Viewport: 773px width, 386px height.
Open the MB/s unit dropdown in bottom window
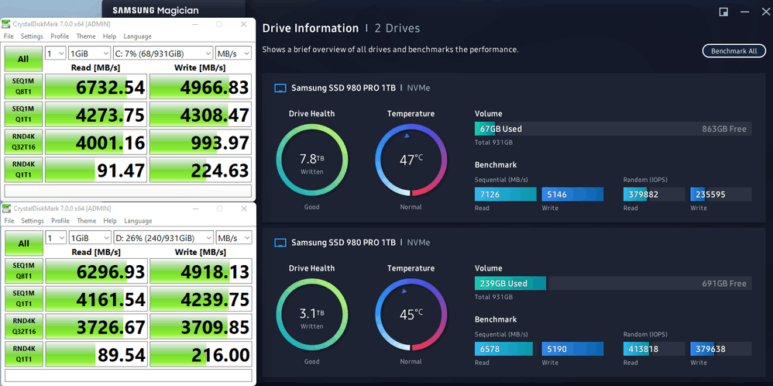tap(234, 237)
